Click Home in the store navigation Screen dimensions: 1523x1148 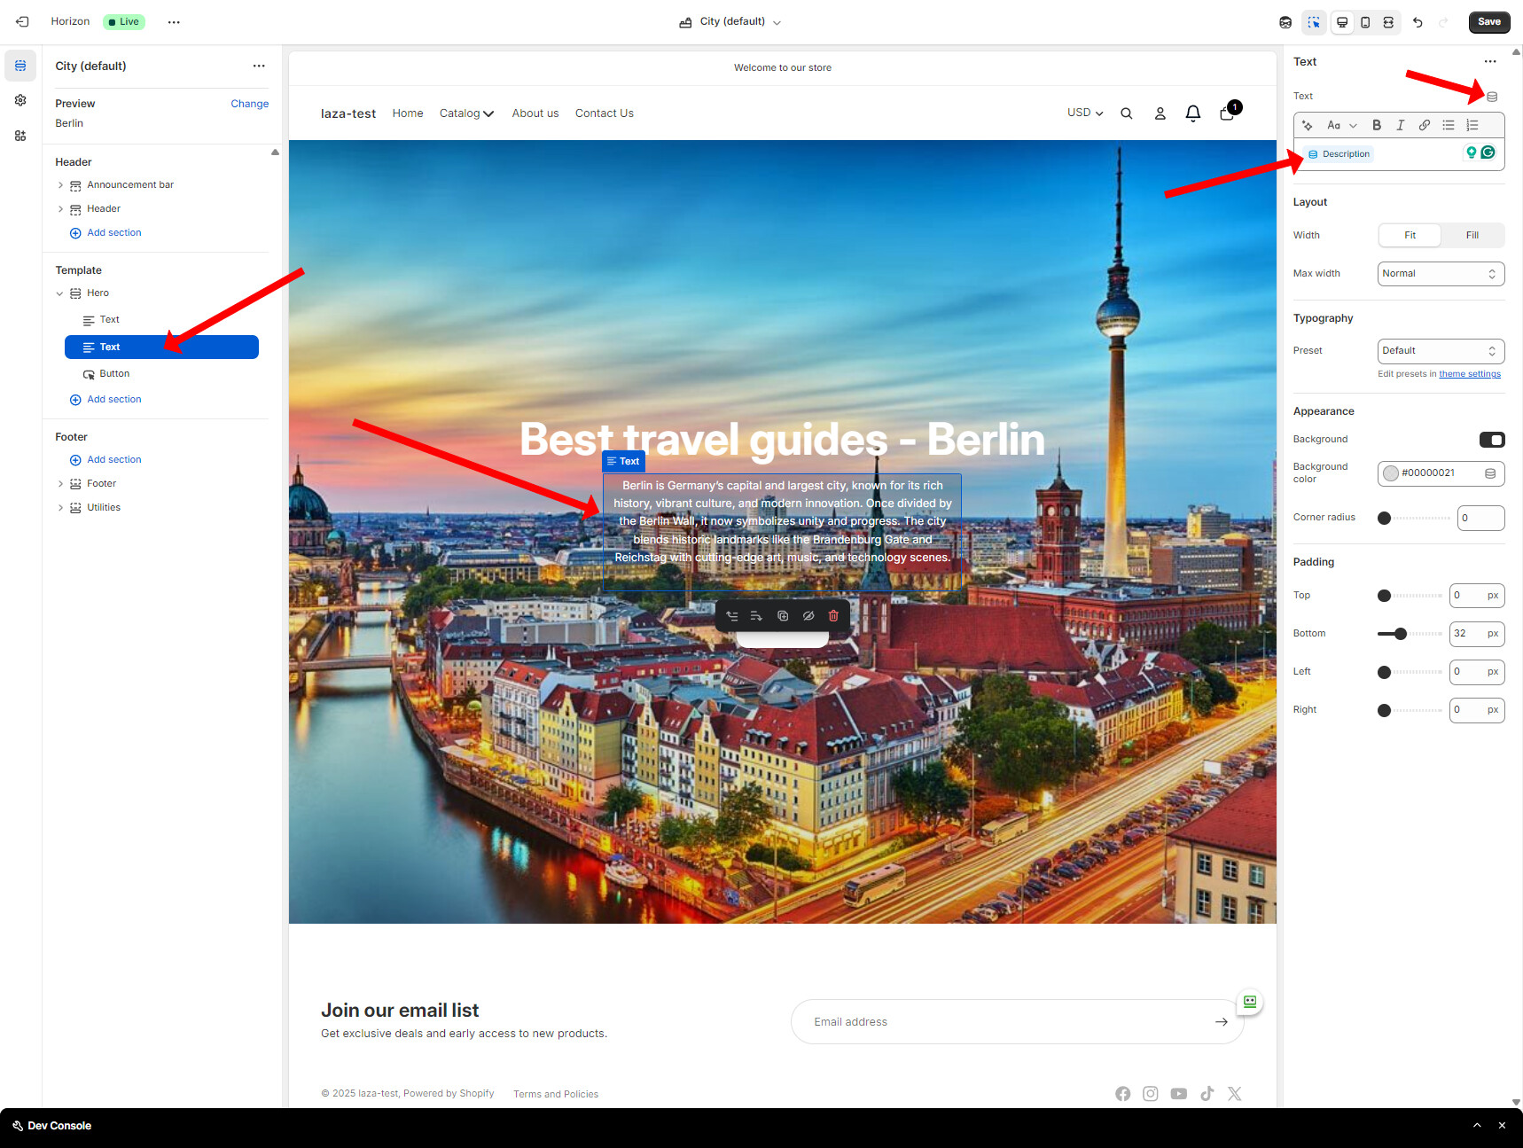point(408,113)
